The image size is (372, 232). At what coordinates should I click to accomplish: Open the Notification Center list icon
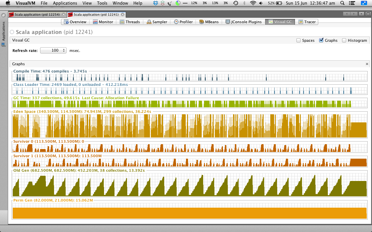tap(352, 3)
